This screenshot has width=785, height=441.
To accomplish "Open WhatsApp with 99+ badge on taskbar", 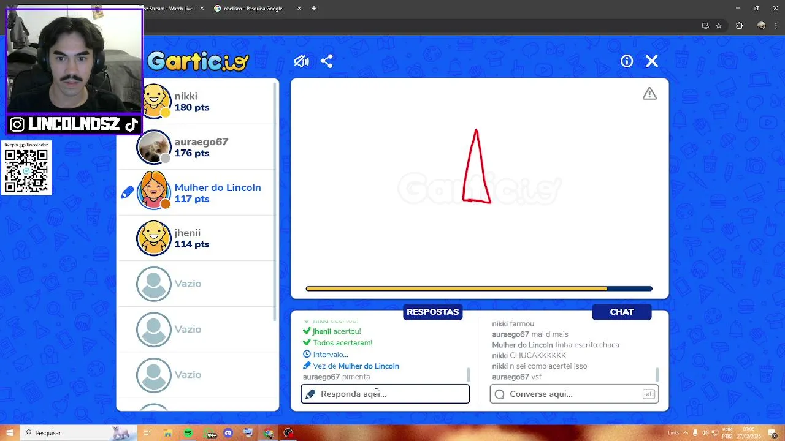I will click(210, 433).
